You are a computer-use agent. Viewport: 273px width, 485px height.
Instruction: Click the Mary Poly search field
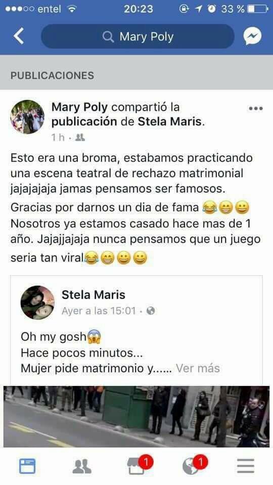pos(138,36)
